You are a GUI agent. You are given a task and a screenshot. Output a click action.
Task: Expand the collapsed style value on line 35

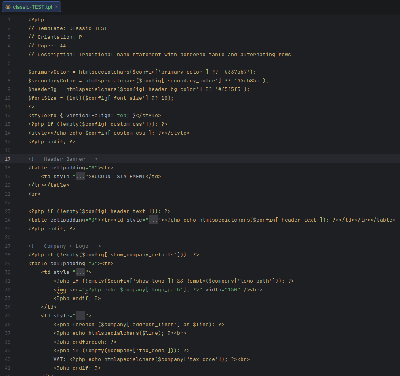pyautogui.click(x=81, y=315)
